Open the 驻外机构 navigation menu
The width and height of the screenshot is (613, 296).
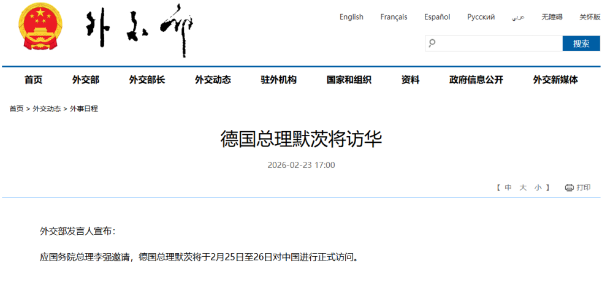(278, 80)
